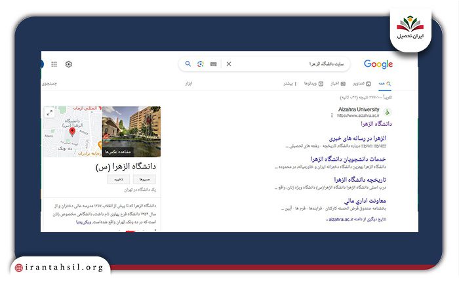Click the 'ایران تحصیل' logo badge
This screenshot has width=459, height=282.
pyautogui.click(x=410, y=29)
